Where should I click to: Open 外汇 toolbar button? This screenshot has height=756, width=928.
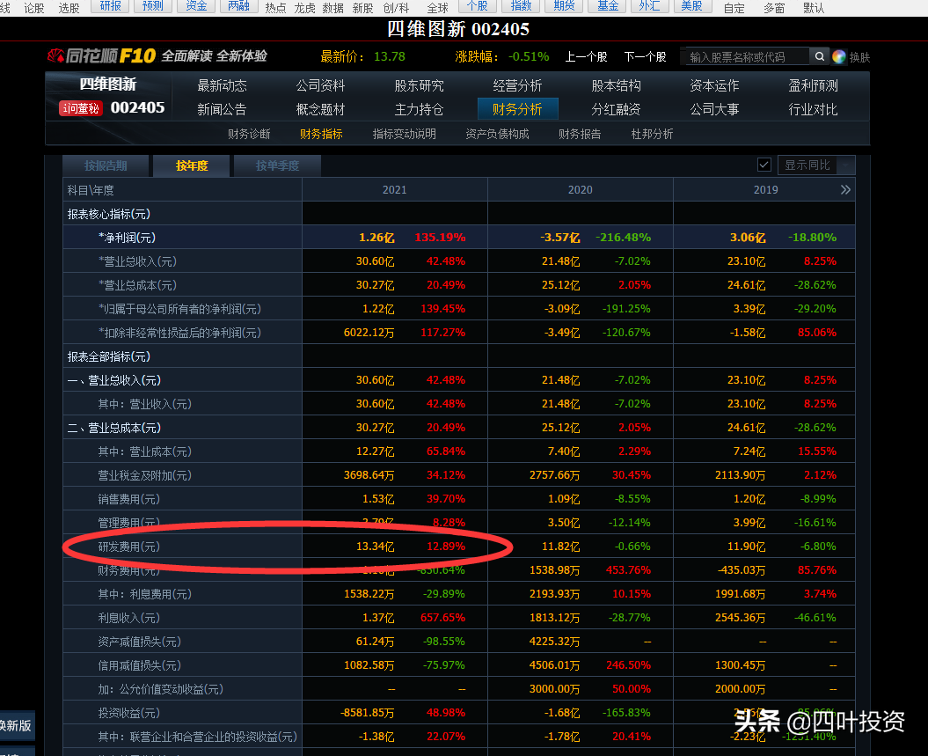650,6
